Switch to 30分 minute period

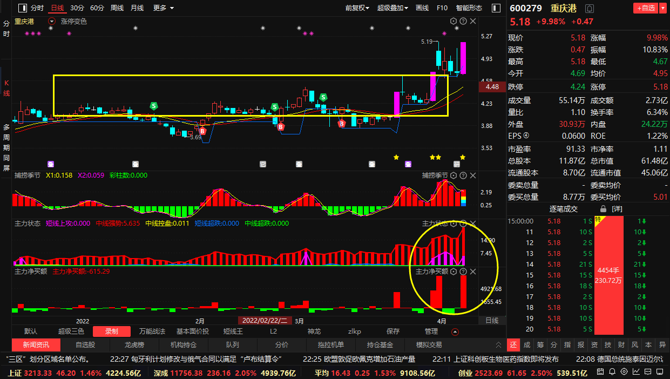coord(77,8)
